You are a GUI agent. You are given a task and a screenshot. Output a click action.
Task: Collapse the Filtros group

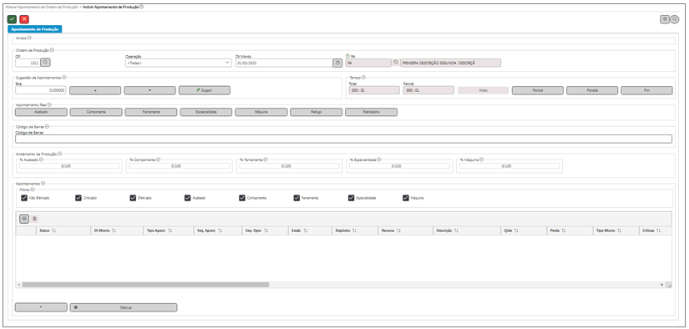pos(32,190)
